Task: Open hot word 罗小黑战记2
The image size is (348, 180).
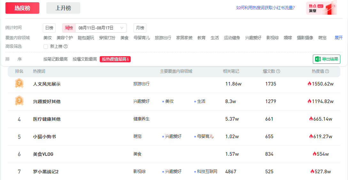Action: click(x=46, y=172)
